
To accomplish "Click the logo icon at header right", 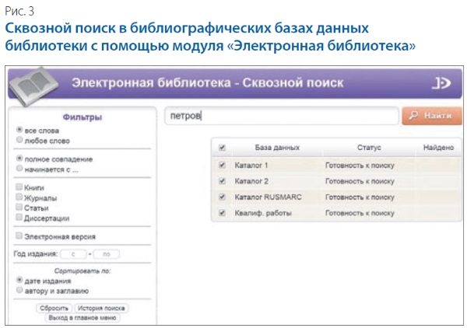I will 440,83.
